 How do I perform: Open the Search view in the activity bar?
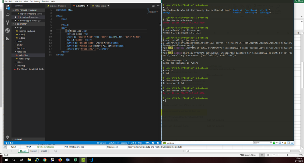click(x=8, y=15)
